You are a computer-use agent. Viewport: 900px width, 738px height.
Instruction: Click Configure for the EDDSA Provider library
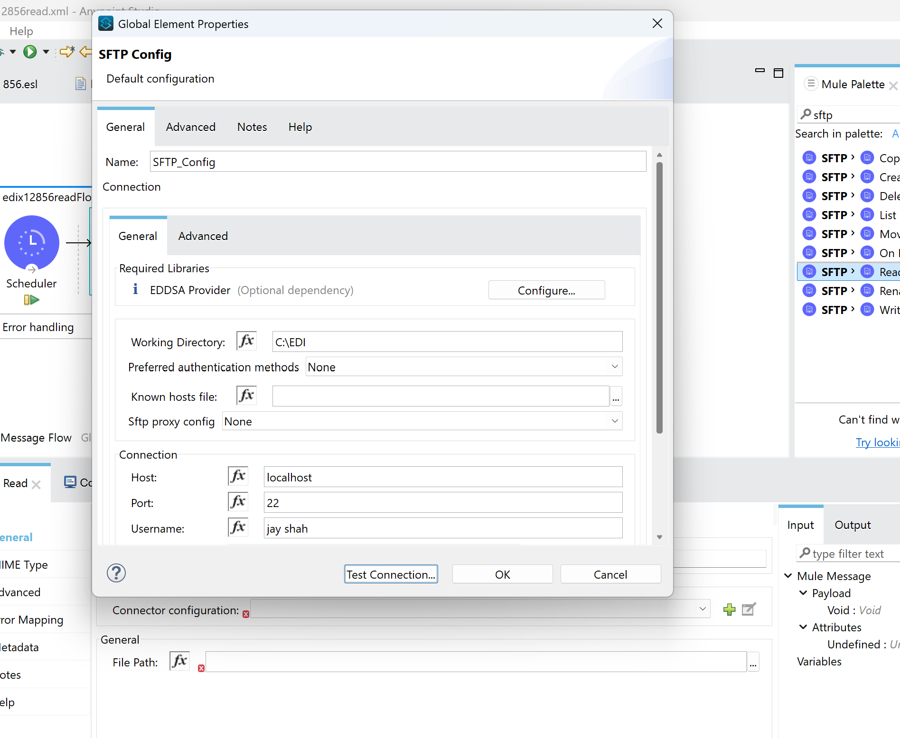click(546, 290)
